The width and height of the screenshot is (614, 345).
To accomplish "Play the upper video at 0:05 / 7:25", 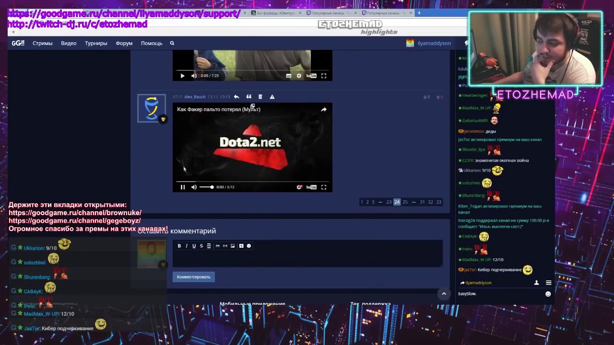I will click(182, 76).
